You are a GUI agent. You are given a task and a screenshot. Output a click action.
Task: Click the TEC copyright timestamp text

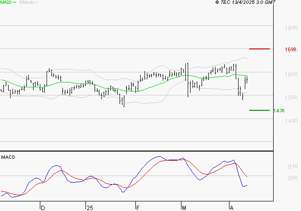coord(245,2)
